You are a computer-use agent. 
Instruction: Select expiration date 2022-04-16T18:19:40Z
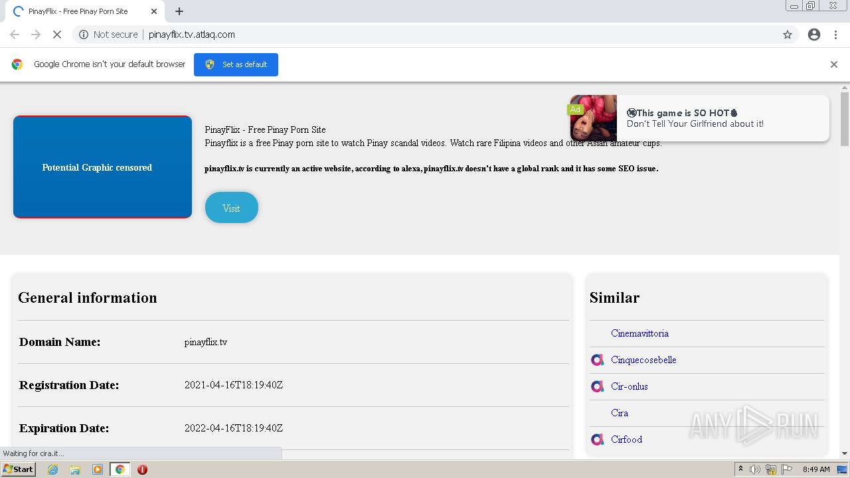coord(234,428)
